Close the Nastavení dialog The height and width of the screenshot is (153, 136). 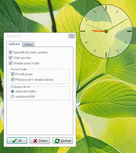click(x=72, y=36)
